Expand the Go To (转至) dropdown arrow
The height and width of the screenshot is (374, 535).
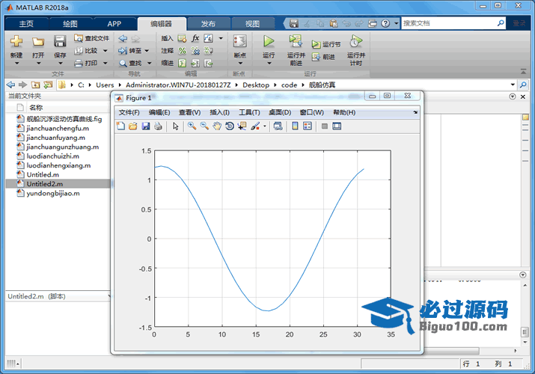pos(147,51)
